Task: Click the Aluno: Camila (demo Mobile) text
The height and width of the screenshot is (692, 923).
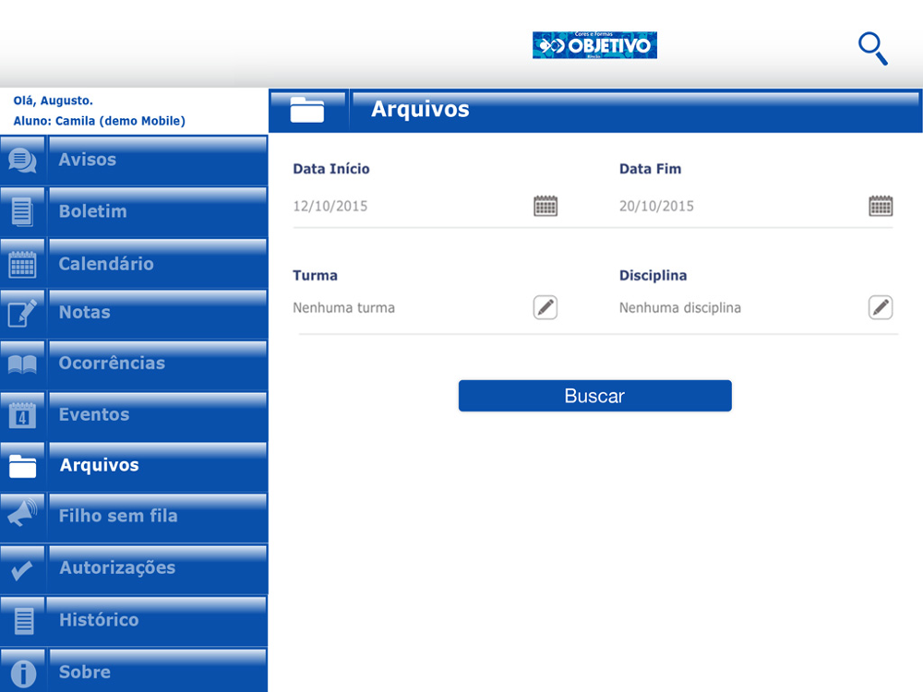Action: pyautogui.click(x=100, y=121)
